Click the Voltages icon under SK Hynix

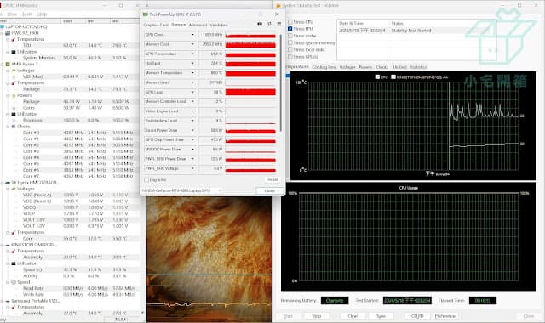click(x=14, y=189)
